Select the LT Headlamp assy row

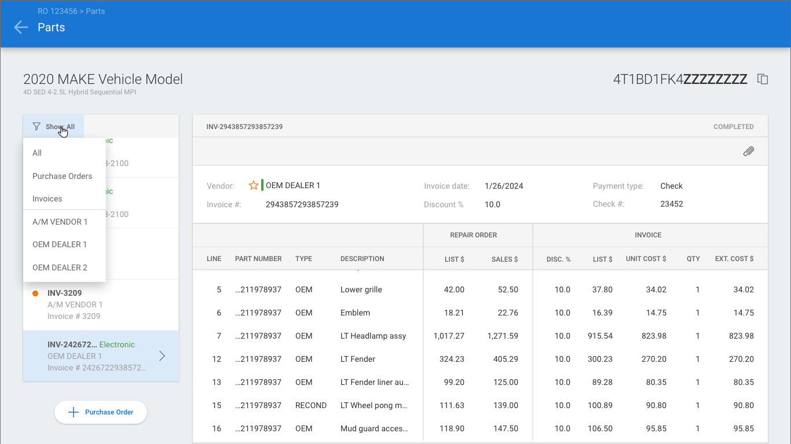pos(480,336)
